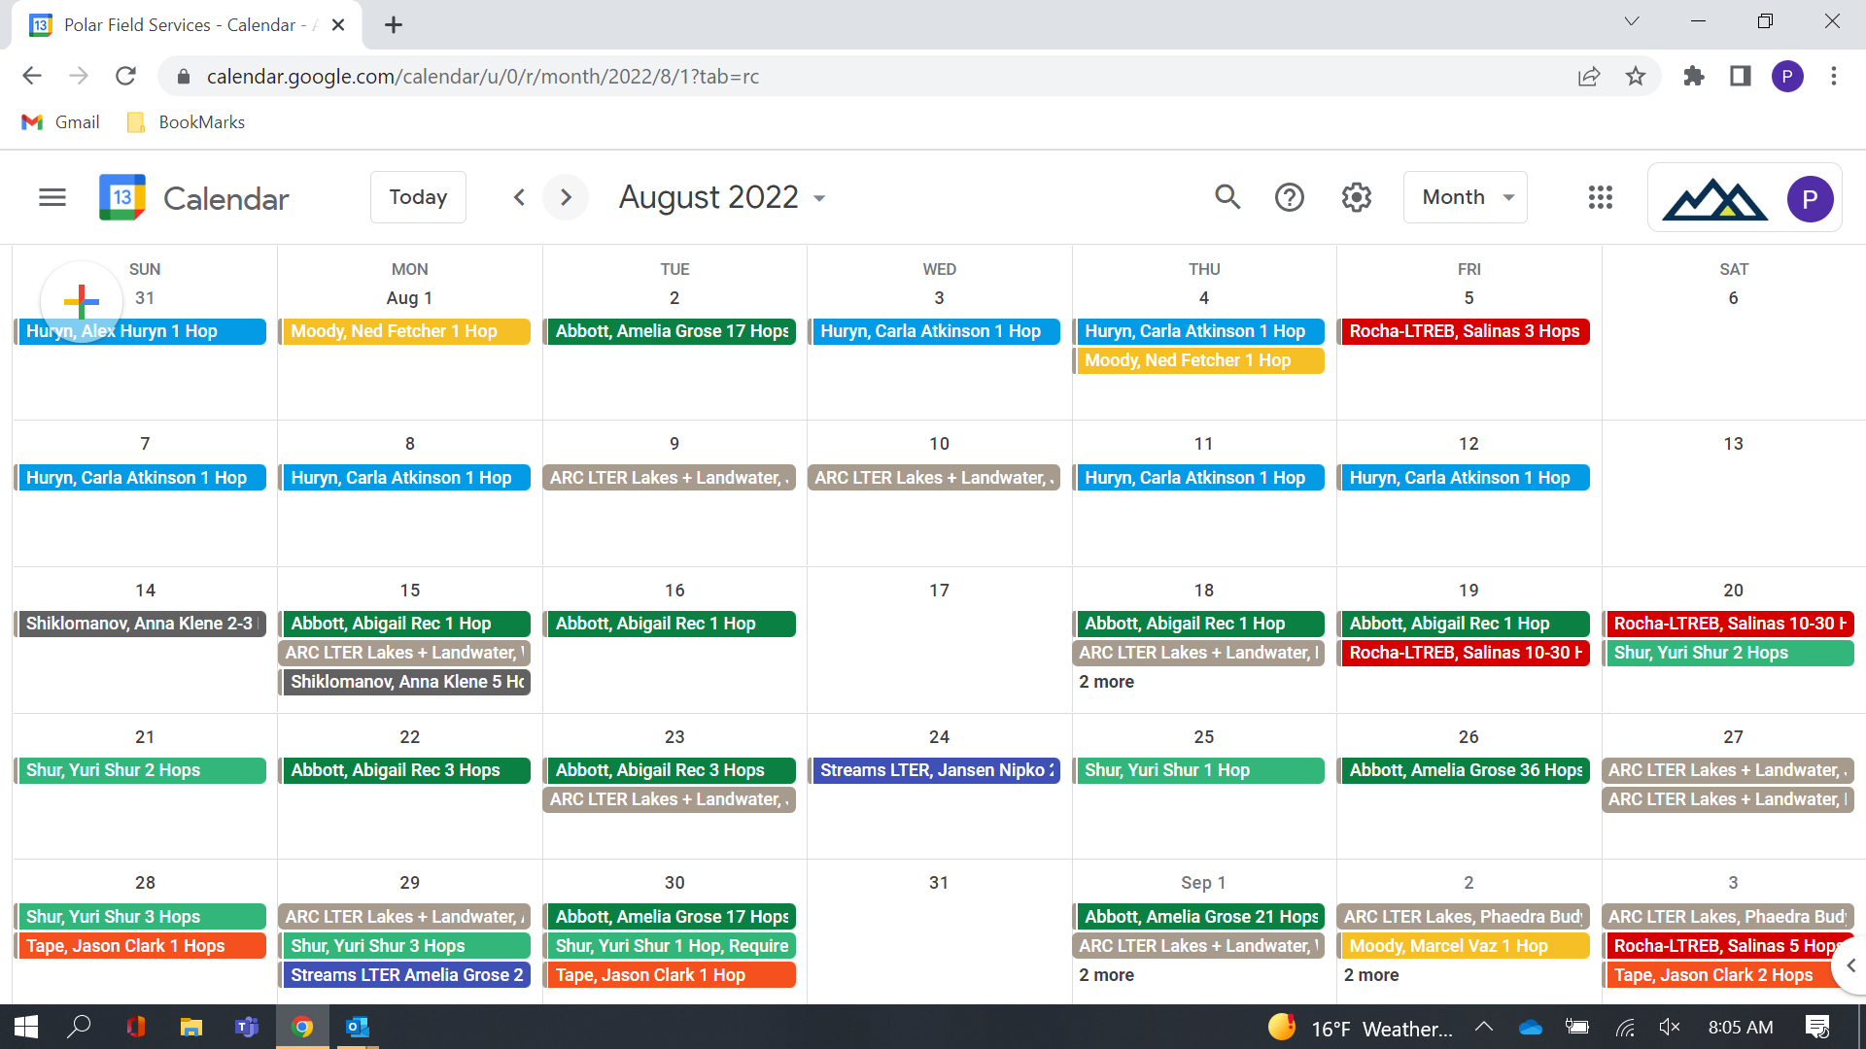The image size is (1866, 1049).
Task: Open Outlook from the Windows taskbar
Action: (357, 1027)
